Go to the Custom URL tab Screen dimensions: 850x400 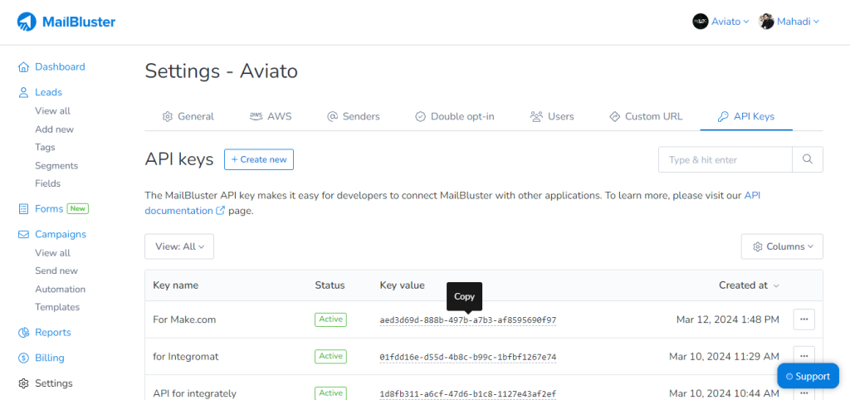(645, 117)
